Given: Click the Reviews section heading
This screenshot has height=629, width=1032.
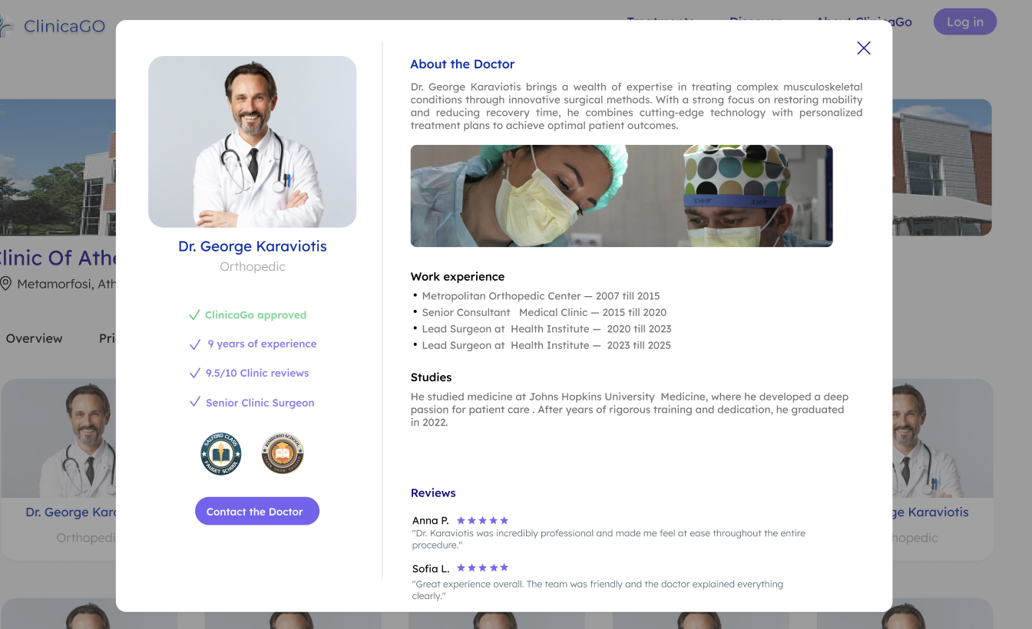Looking at the screenshot, I should point(433,492).
